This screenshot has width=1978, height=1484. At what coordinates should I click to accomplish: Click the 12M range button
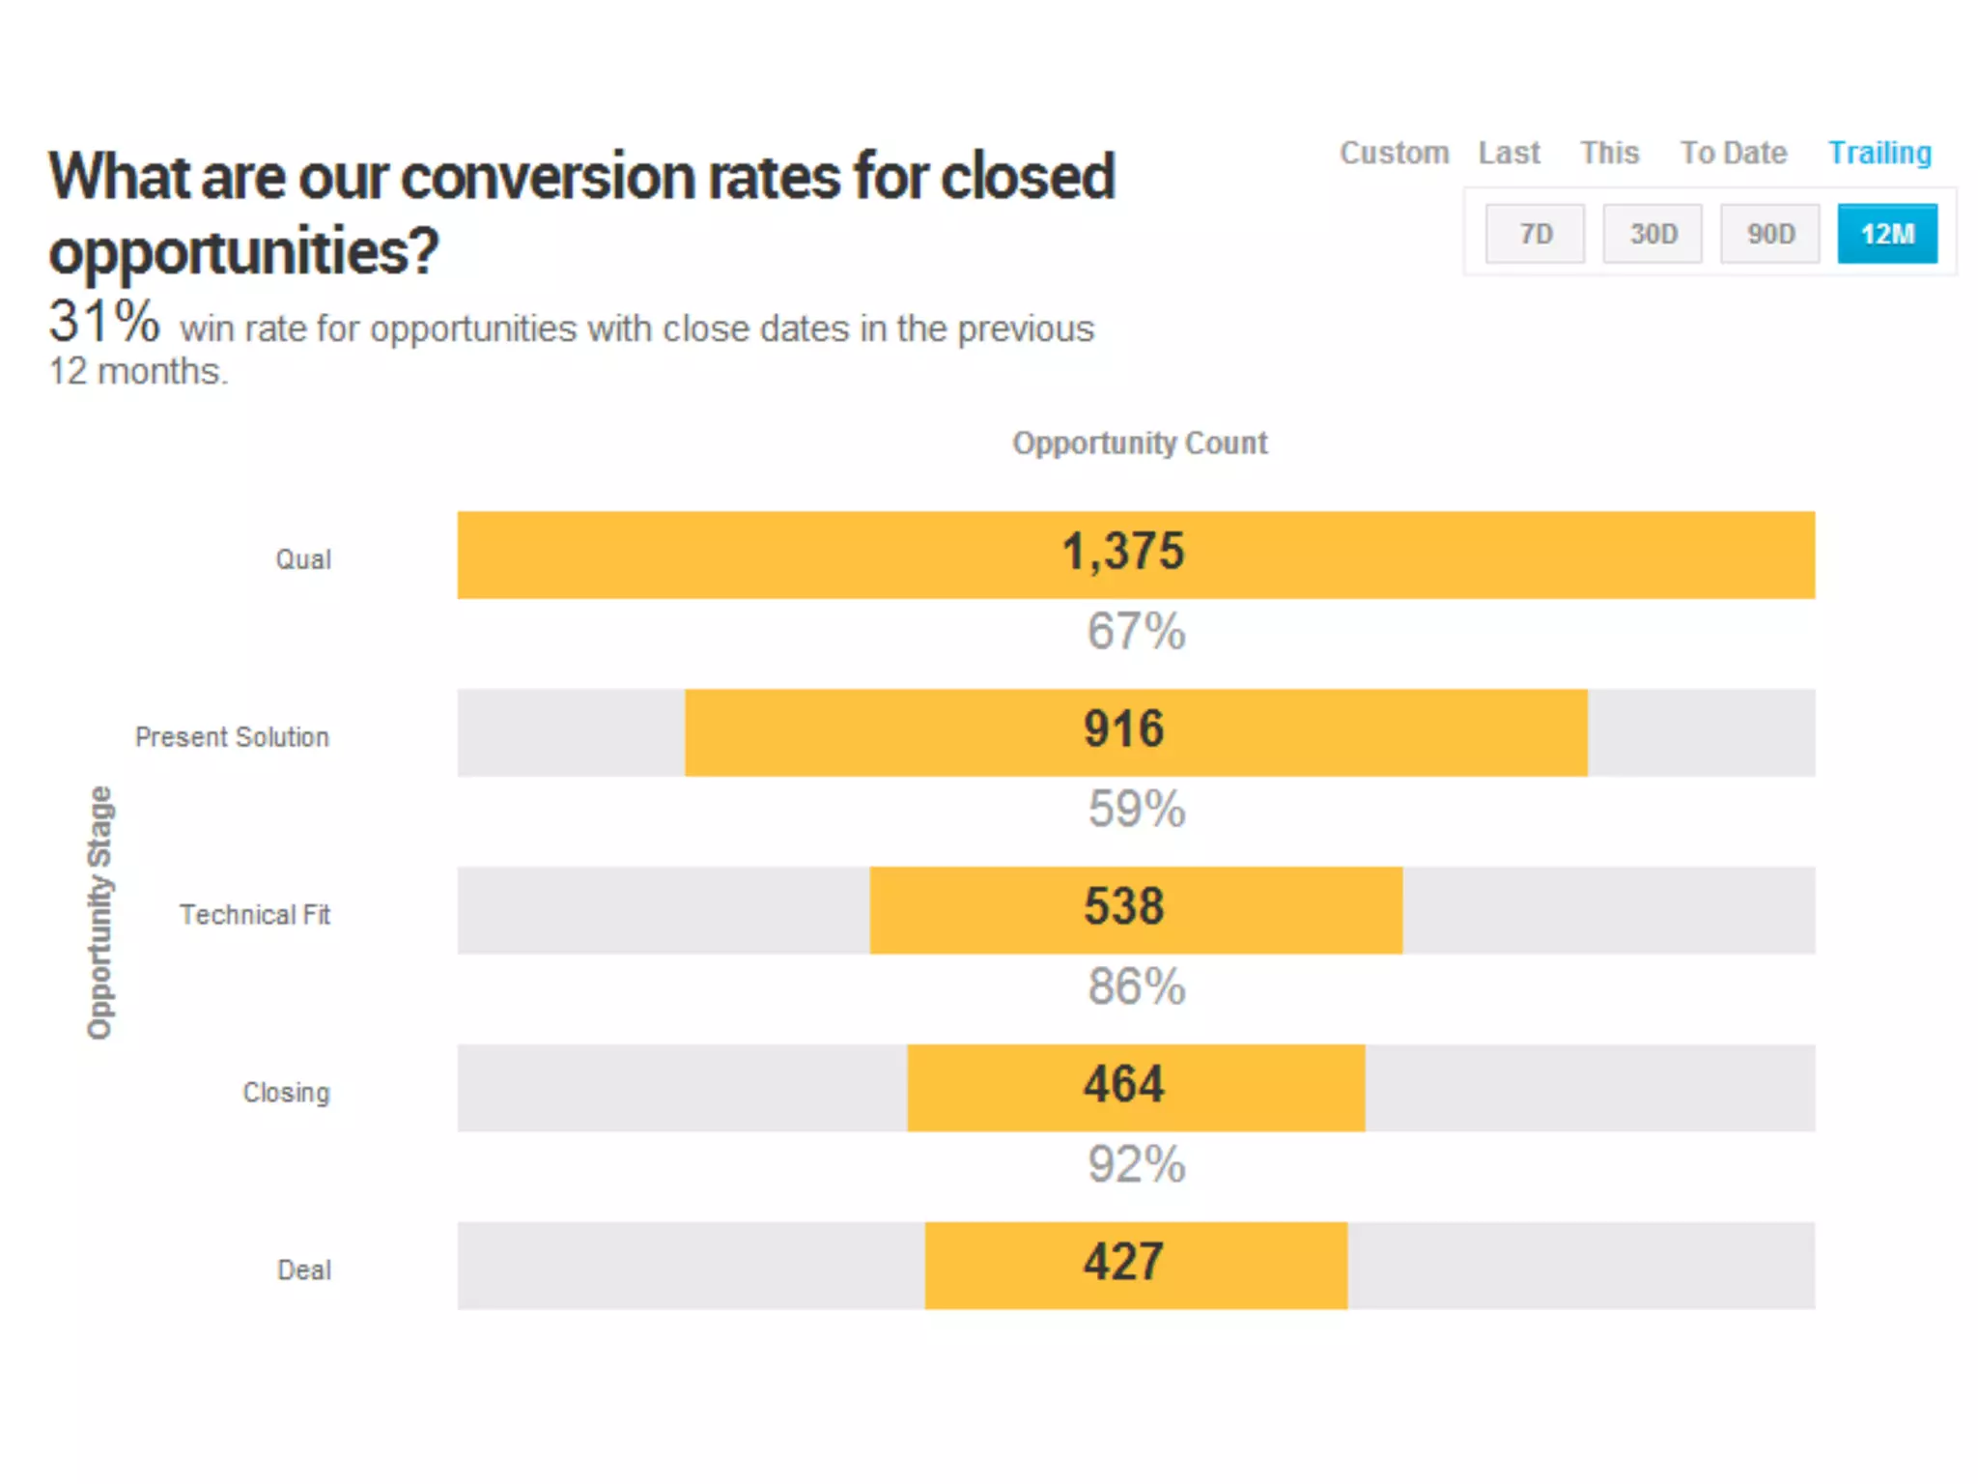click(x=1887, y=234)
